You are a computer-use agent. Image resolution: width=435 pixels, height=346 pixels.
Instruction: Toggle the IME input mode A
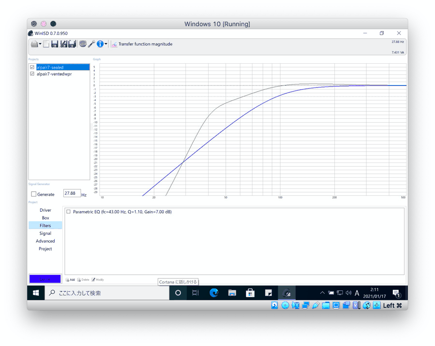click(357, 293)
